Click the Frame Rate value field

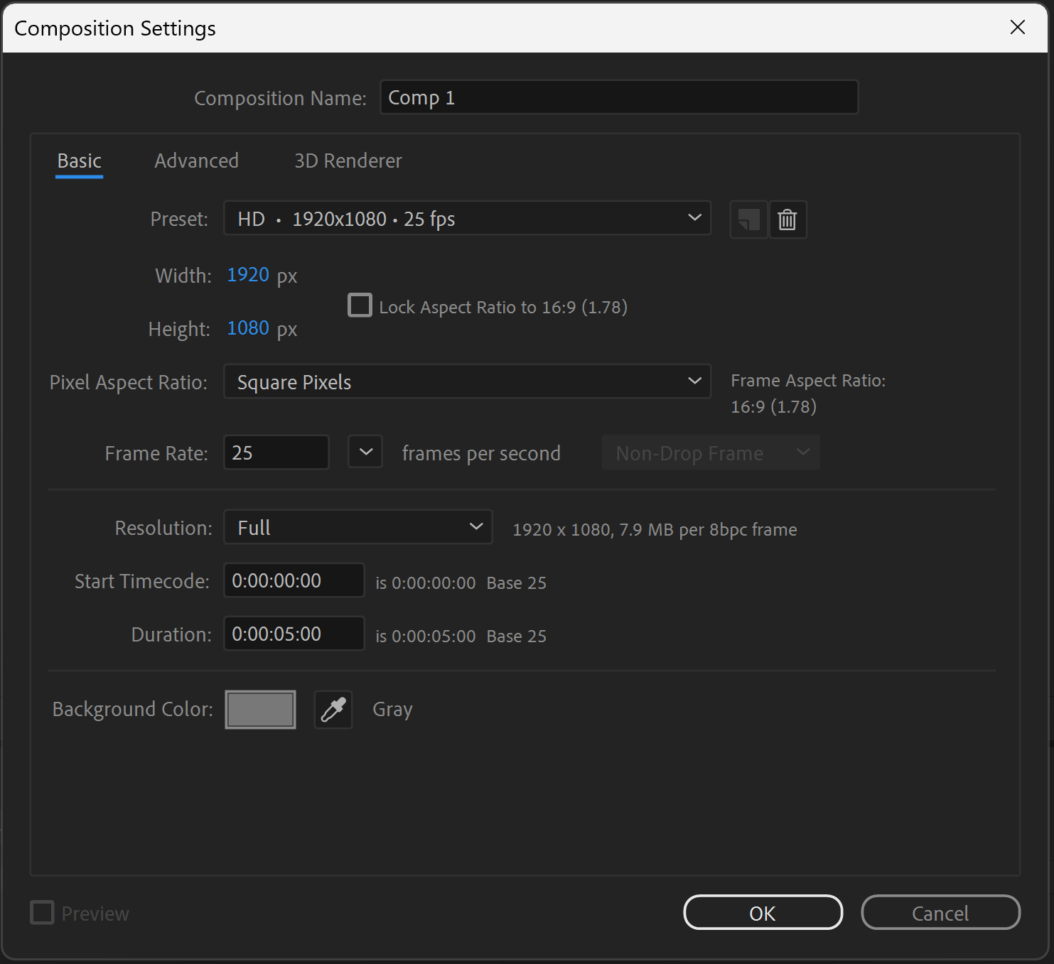276,452
